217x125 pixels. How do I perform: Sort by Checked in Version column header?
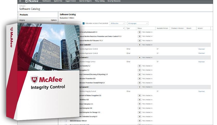(178, 28)
